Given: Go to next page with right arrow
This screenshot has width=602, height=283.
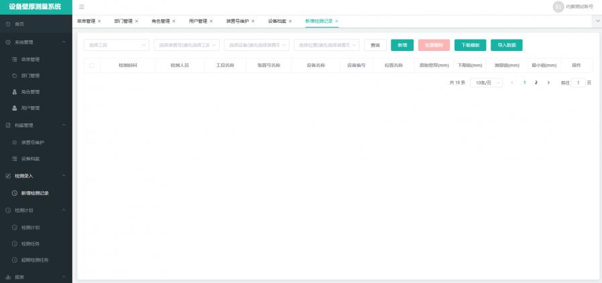Looking at the screenshot, I should pos(548,82).
